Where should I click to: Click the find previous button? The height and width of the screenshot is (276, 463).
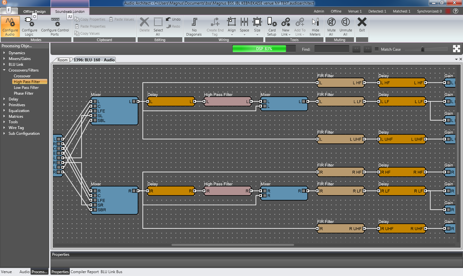click(356, 49)
